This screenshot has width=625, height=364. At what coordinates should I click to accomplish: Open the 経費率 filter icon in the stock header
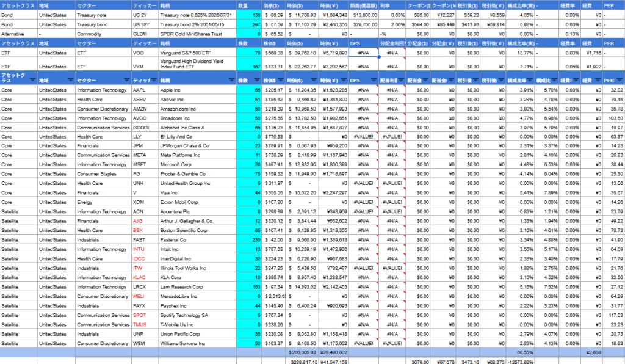pyautogui.click(x=576, y=80)
